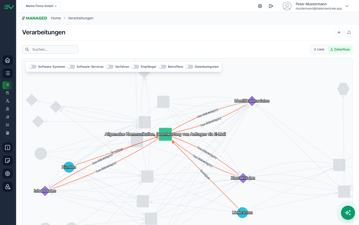Screen dimensions: 359x225
Task: Turn on the Verfahren switch
Action: coord(110,66)
